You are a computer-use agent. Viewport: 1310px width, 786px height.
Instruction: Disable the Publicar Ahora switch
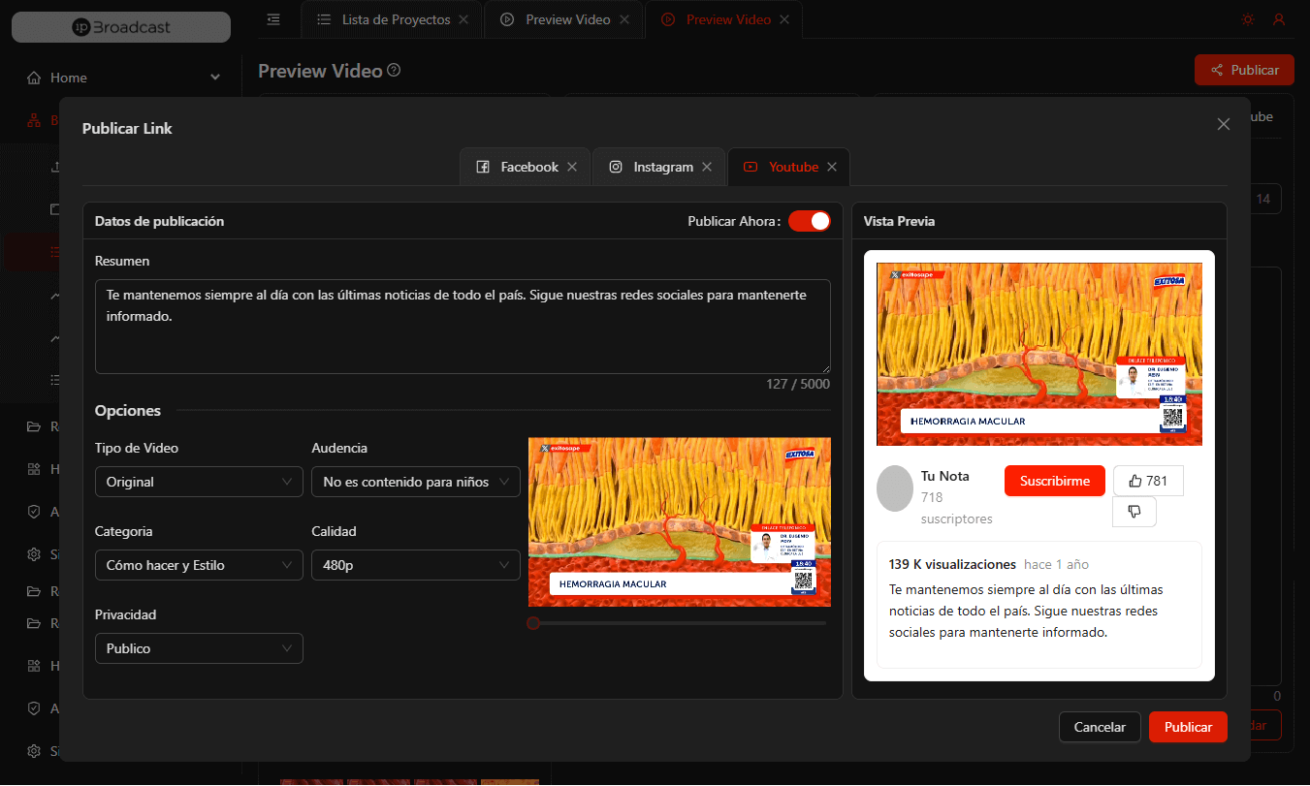pos(809,221)
